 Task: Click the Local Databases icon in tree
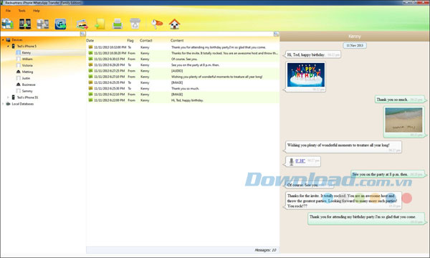coord(8,104)
